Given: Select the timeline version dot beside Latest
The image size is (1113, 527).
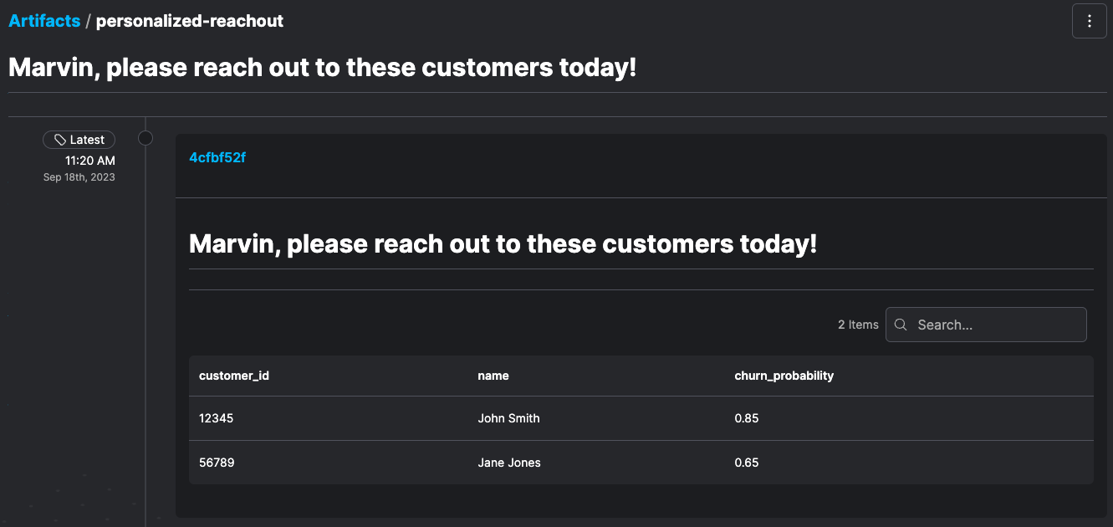Looking at the screenshot, I should [x=146, y=137].
